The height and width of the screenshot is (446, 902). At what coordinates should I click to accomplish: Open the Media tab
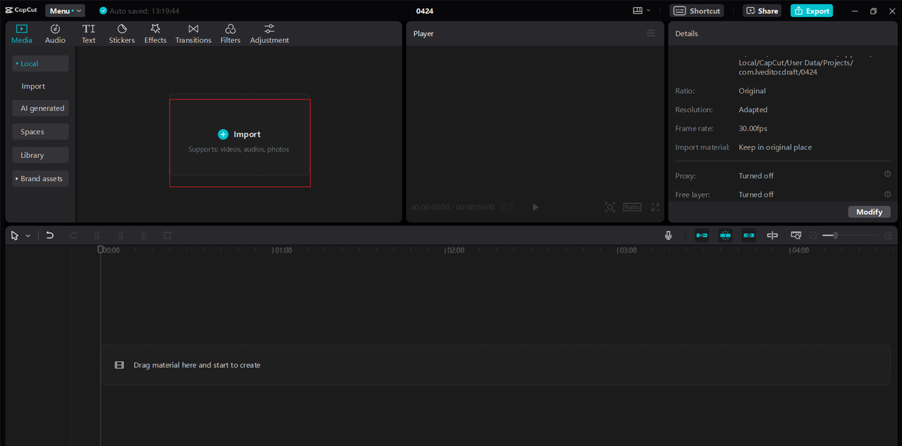click(21, 34)
